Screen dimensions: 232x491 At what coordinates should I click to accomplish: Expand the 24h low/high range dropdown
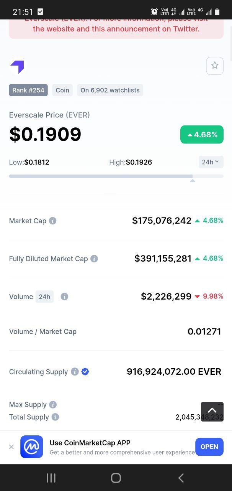[211, 162]
